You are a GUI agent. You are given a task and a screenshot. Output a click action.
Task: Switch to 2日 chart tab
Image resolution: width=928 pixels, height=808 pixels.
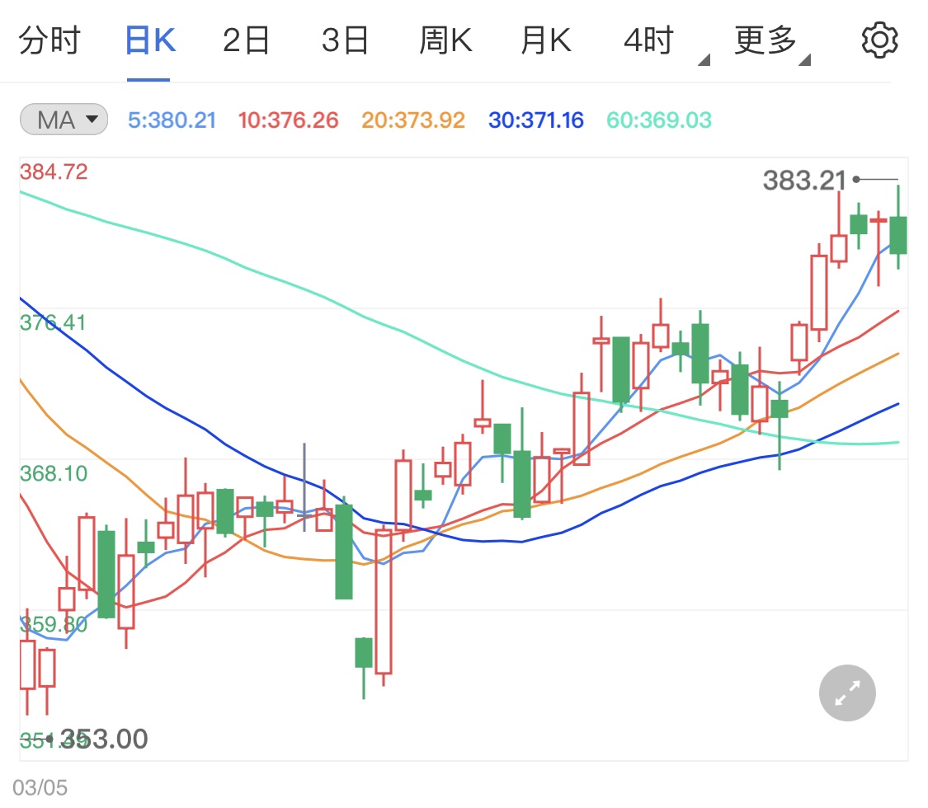tap(246, 41)
